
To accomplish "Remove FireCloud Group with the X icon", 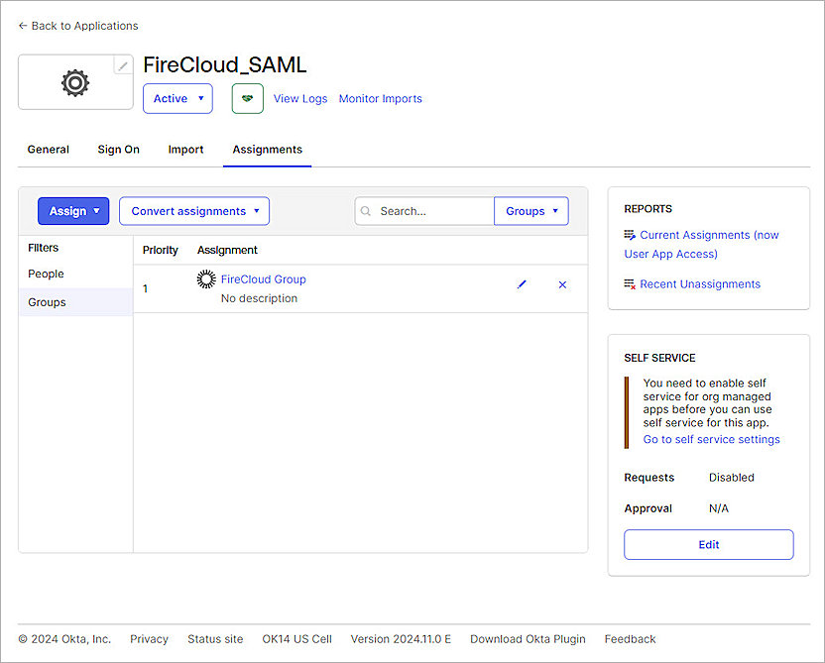I will tap(562, 284).
